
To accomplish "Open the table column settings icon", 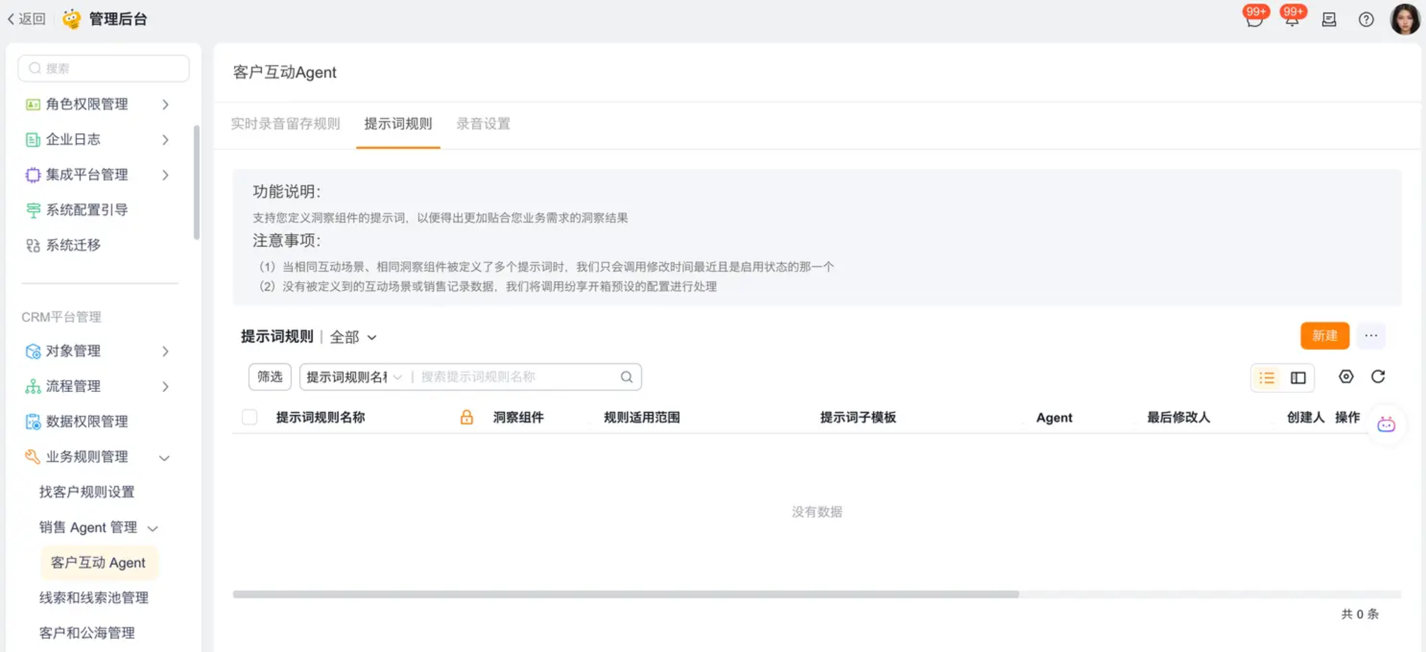I will [1346, 377].
